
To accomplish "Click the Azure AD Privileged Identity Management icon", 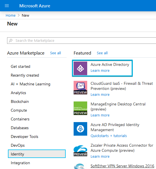I will 80,129.
